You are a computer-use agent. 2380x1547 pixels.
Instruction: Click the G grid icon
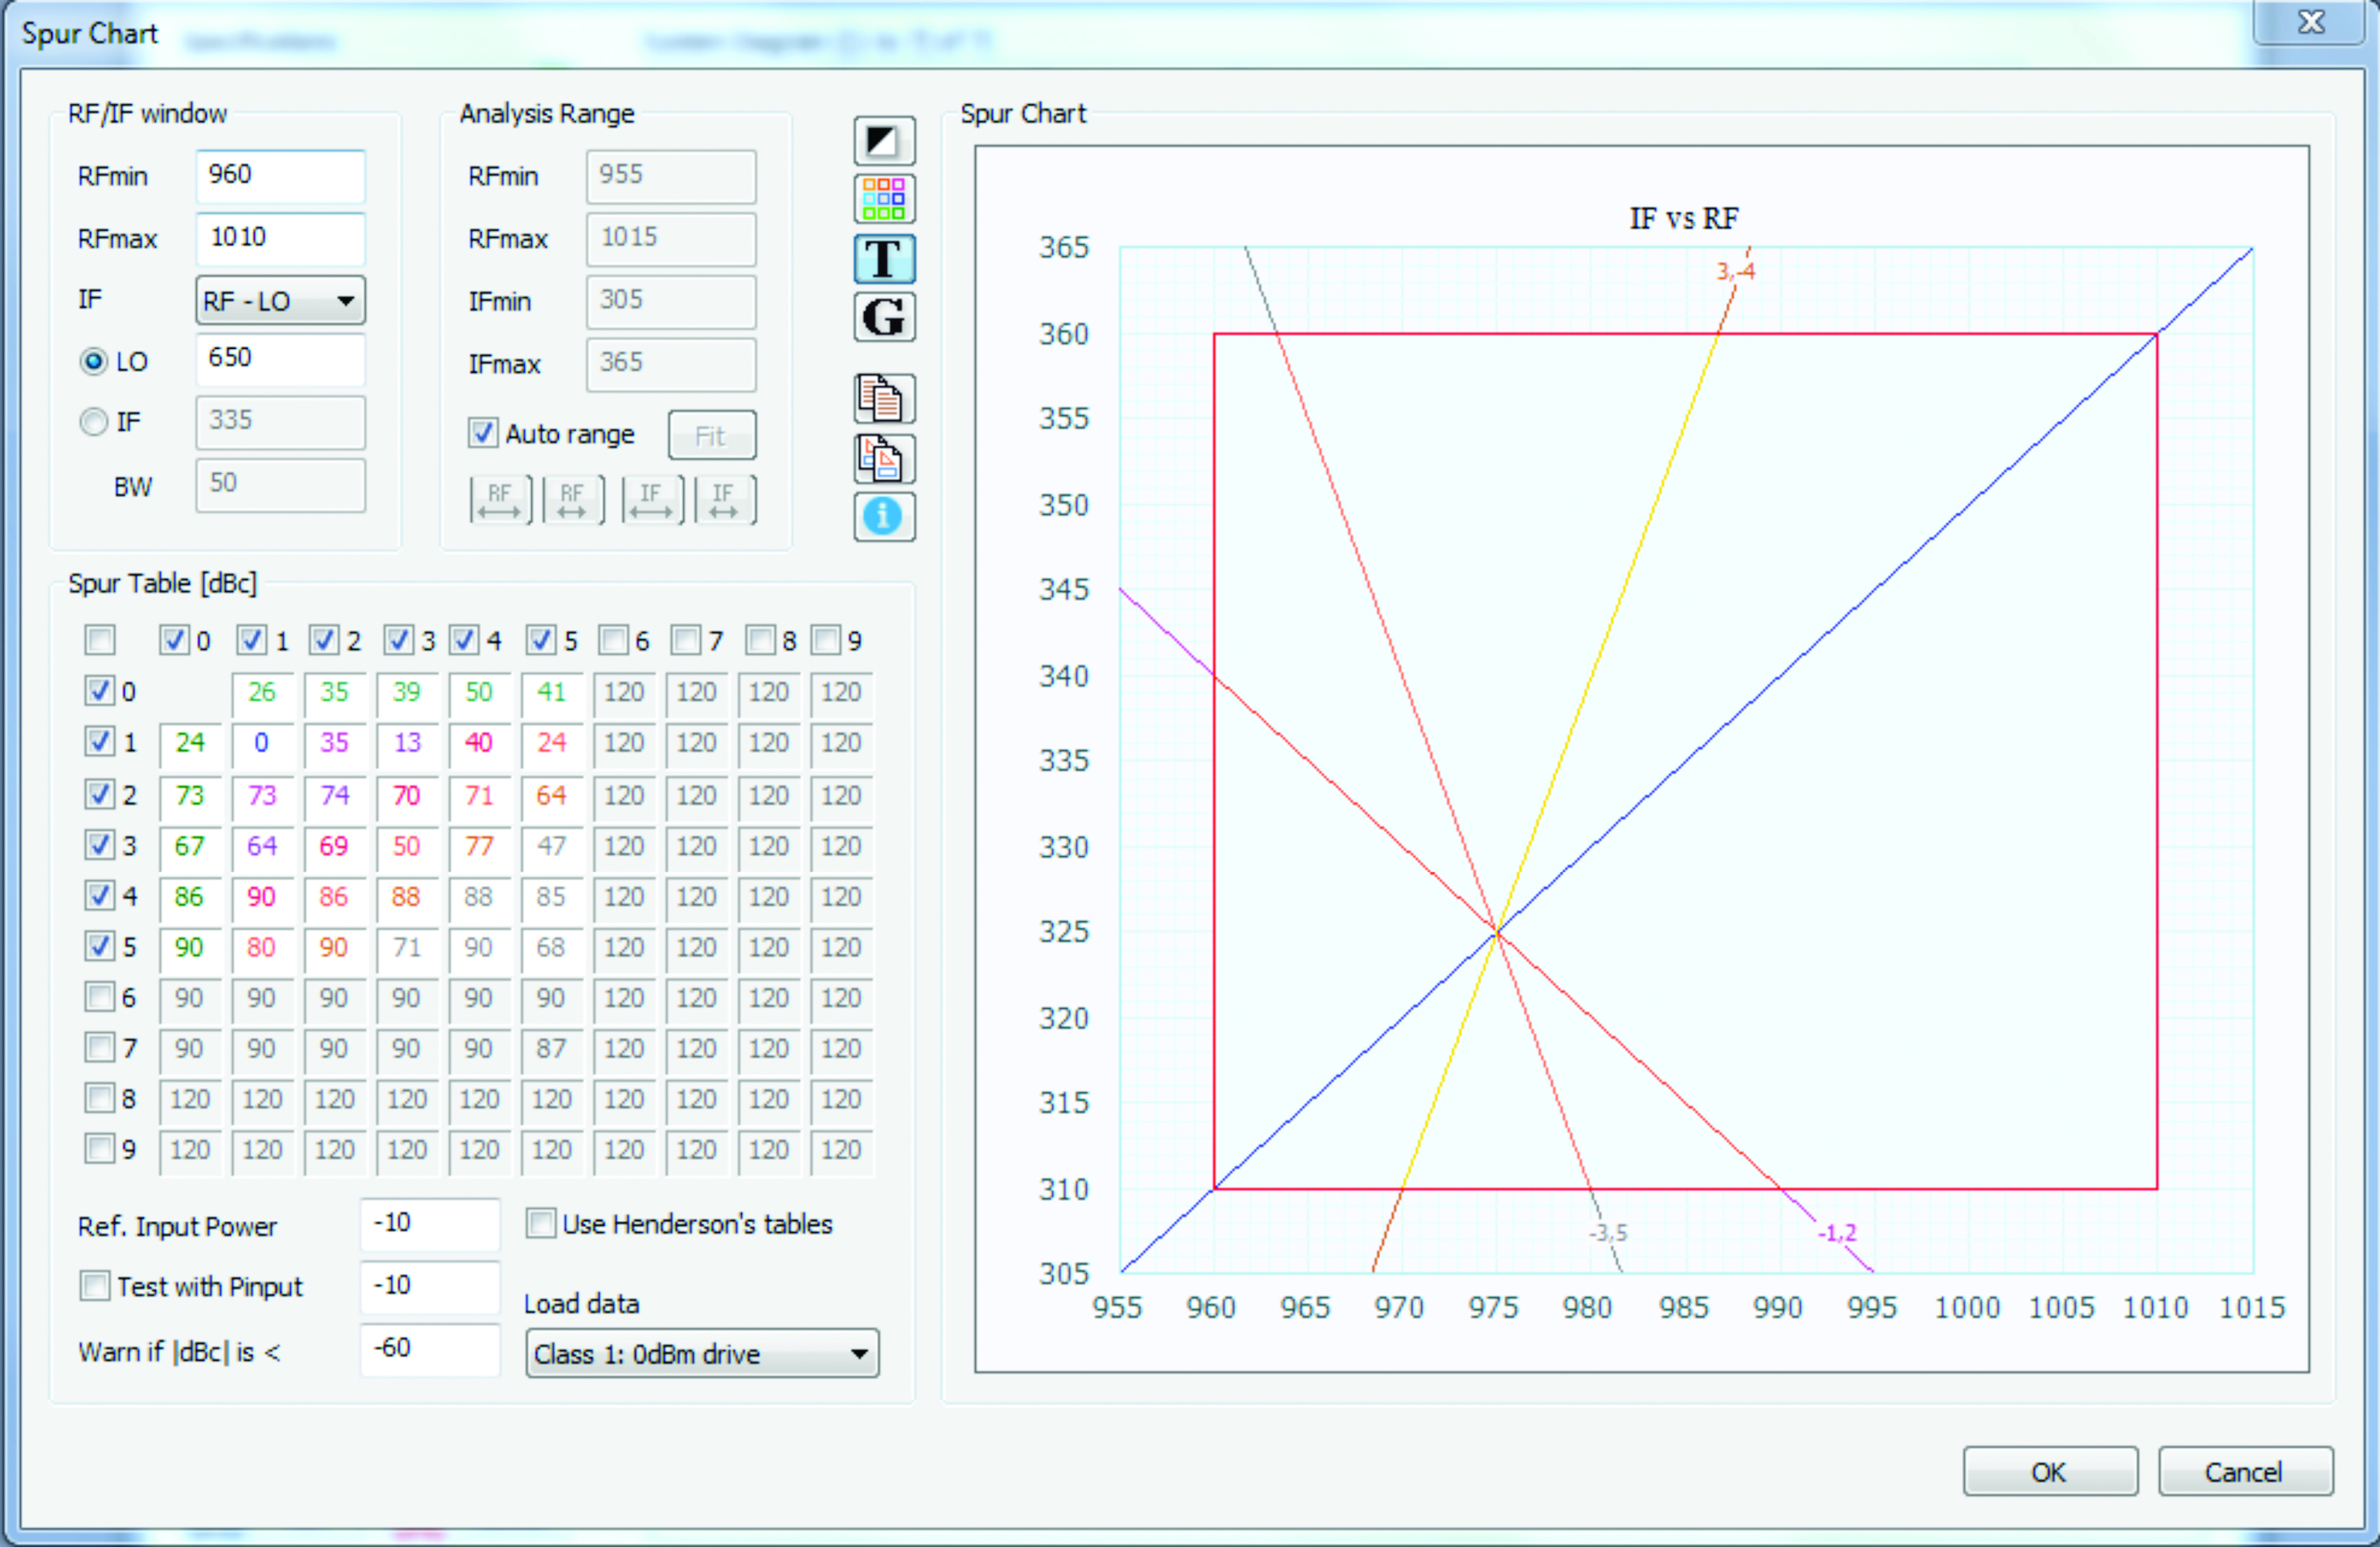pyautogui.click(x=884, y=317)
